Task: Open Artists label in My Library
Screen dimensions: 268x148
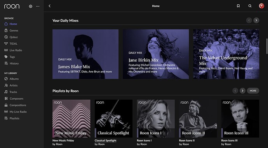Action: [14, 85]
